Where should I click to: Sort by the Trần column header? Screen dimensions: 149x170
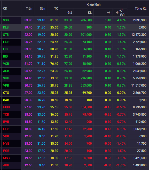click(x=29, y=9)
